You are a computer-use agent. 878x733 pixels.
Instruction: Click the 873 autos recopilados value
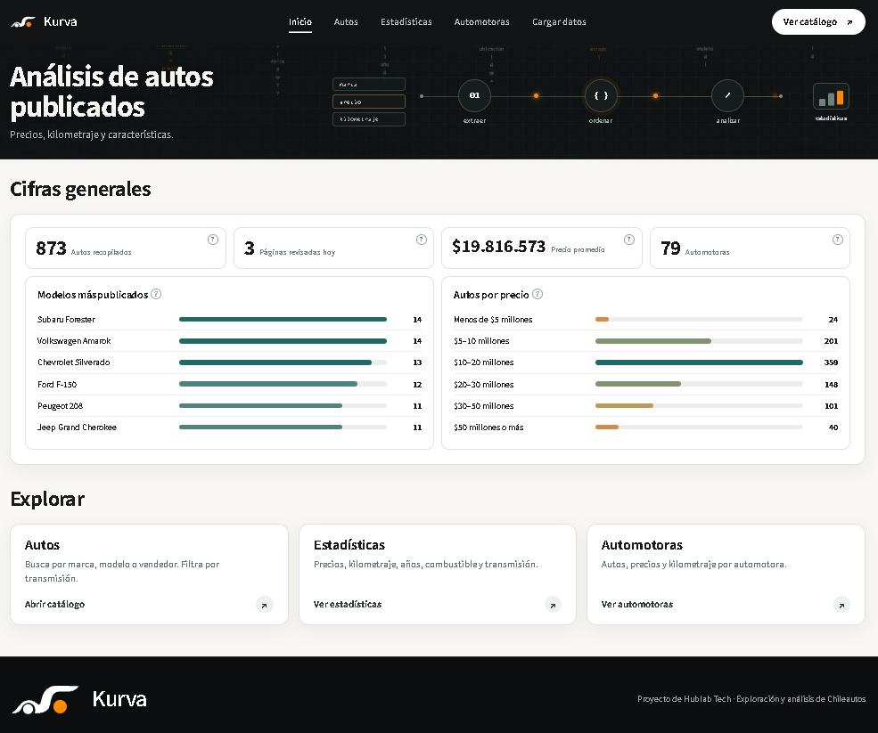pyautogui.click(x=51, y=248)
